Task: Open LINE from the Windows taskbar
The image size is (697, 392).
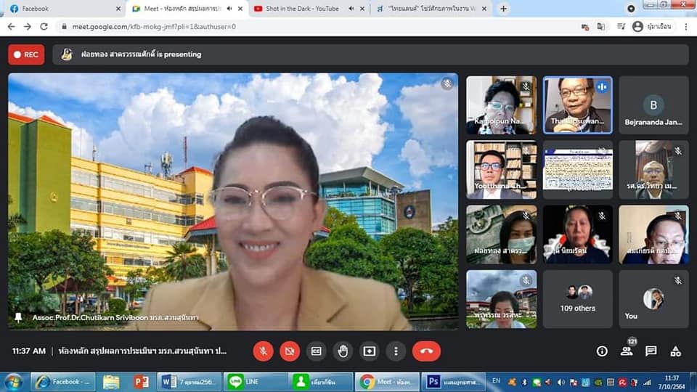Action: click(251, 381)
